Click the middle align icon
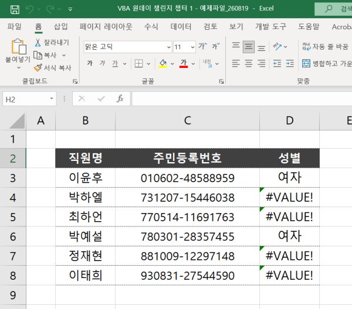Image resolution: width=352 pixels, height=309 pixels. (249, 47)
